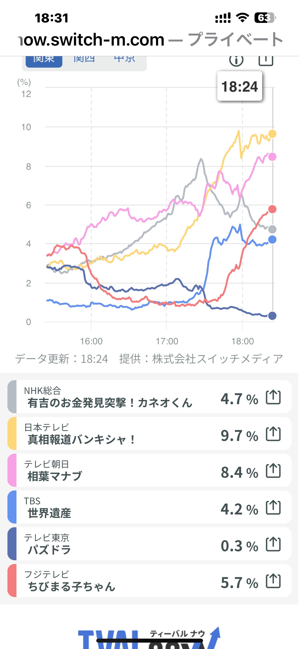The width and height of the screenshot is (299, 649).
Task: Share the テレビ朝日 8.4% rating
Action: [x=273, y=470]
